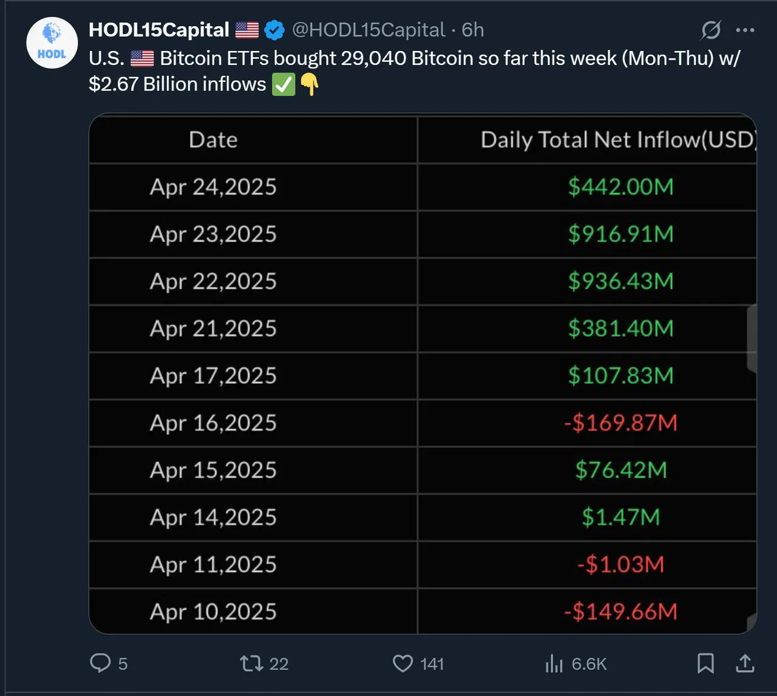Open the @HODL15Capital handle link
The height and width of the screenshot is (696, 777).
[369, 30]
